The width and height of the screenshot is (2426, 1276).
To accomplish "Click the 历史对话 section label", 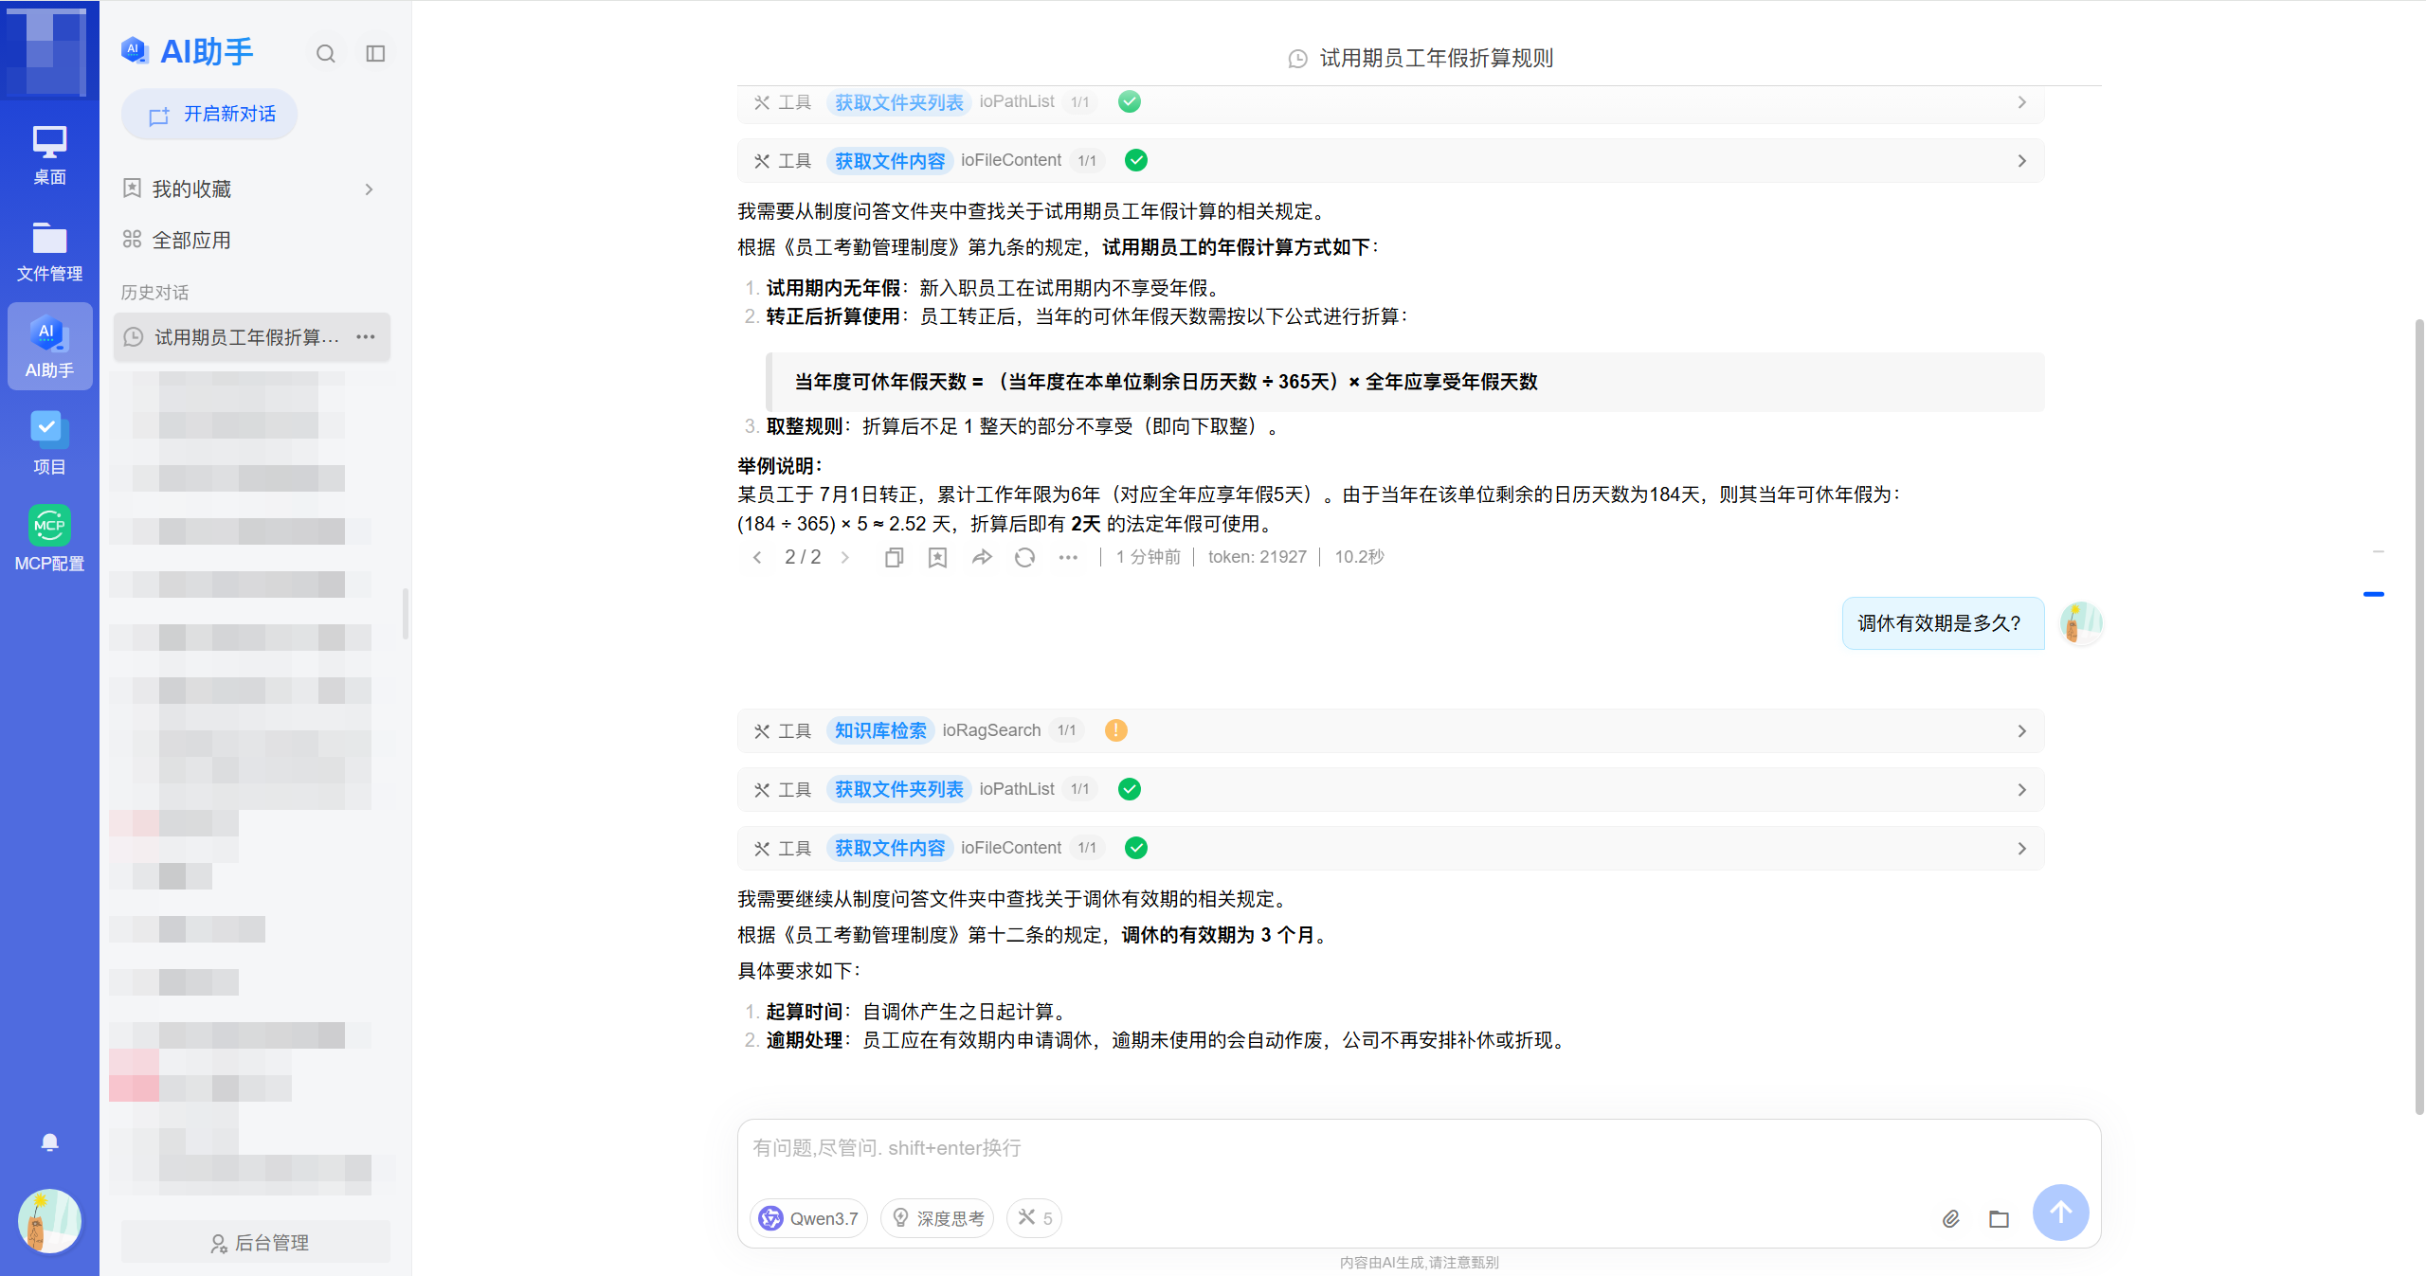I will pyautogui.click(x=154, y=293).
